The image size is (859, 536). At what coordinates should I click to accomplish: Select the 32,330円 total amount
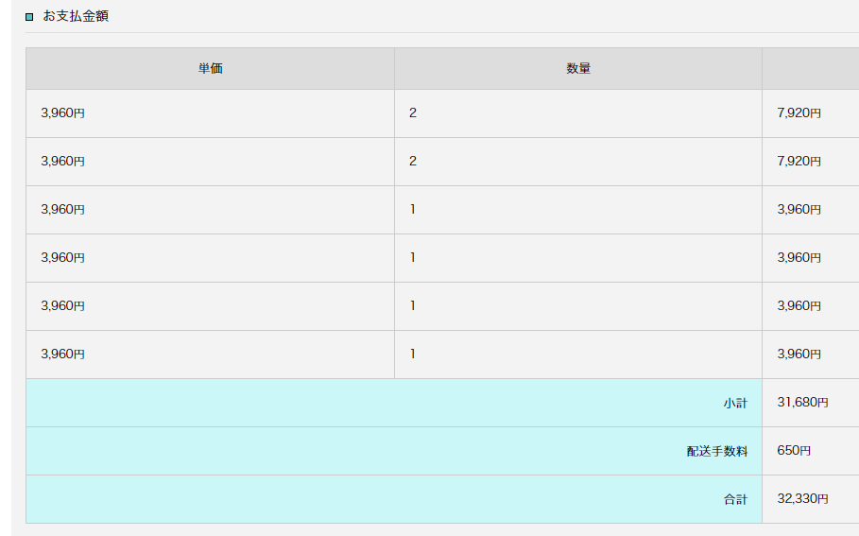point(802,499)
